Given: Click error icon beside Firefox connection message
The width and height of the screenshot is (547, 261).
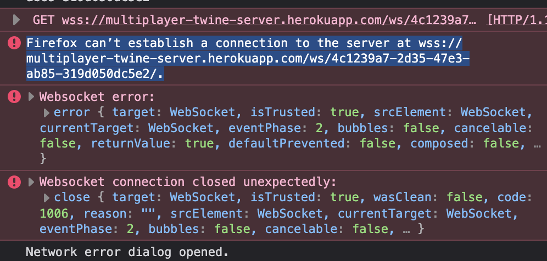Looking at the screenshot, I should [14, 43].
